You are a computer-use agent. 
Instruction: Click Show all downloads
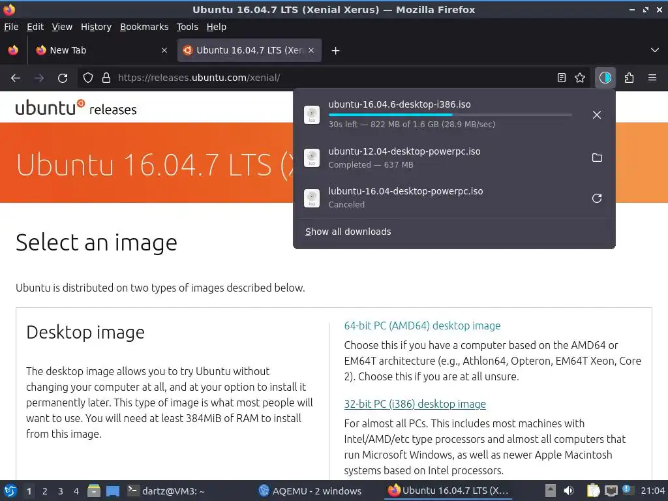(348, 232)
